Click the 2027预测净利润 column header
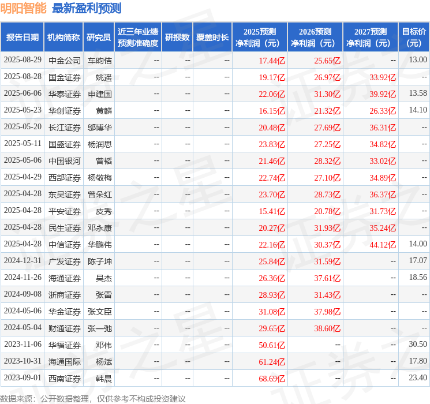This screenshot has height=404, width=430. (371, 38)
